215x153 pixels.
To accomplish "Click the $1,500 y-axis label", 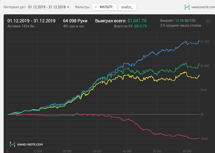I will tap(205, 42).
